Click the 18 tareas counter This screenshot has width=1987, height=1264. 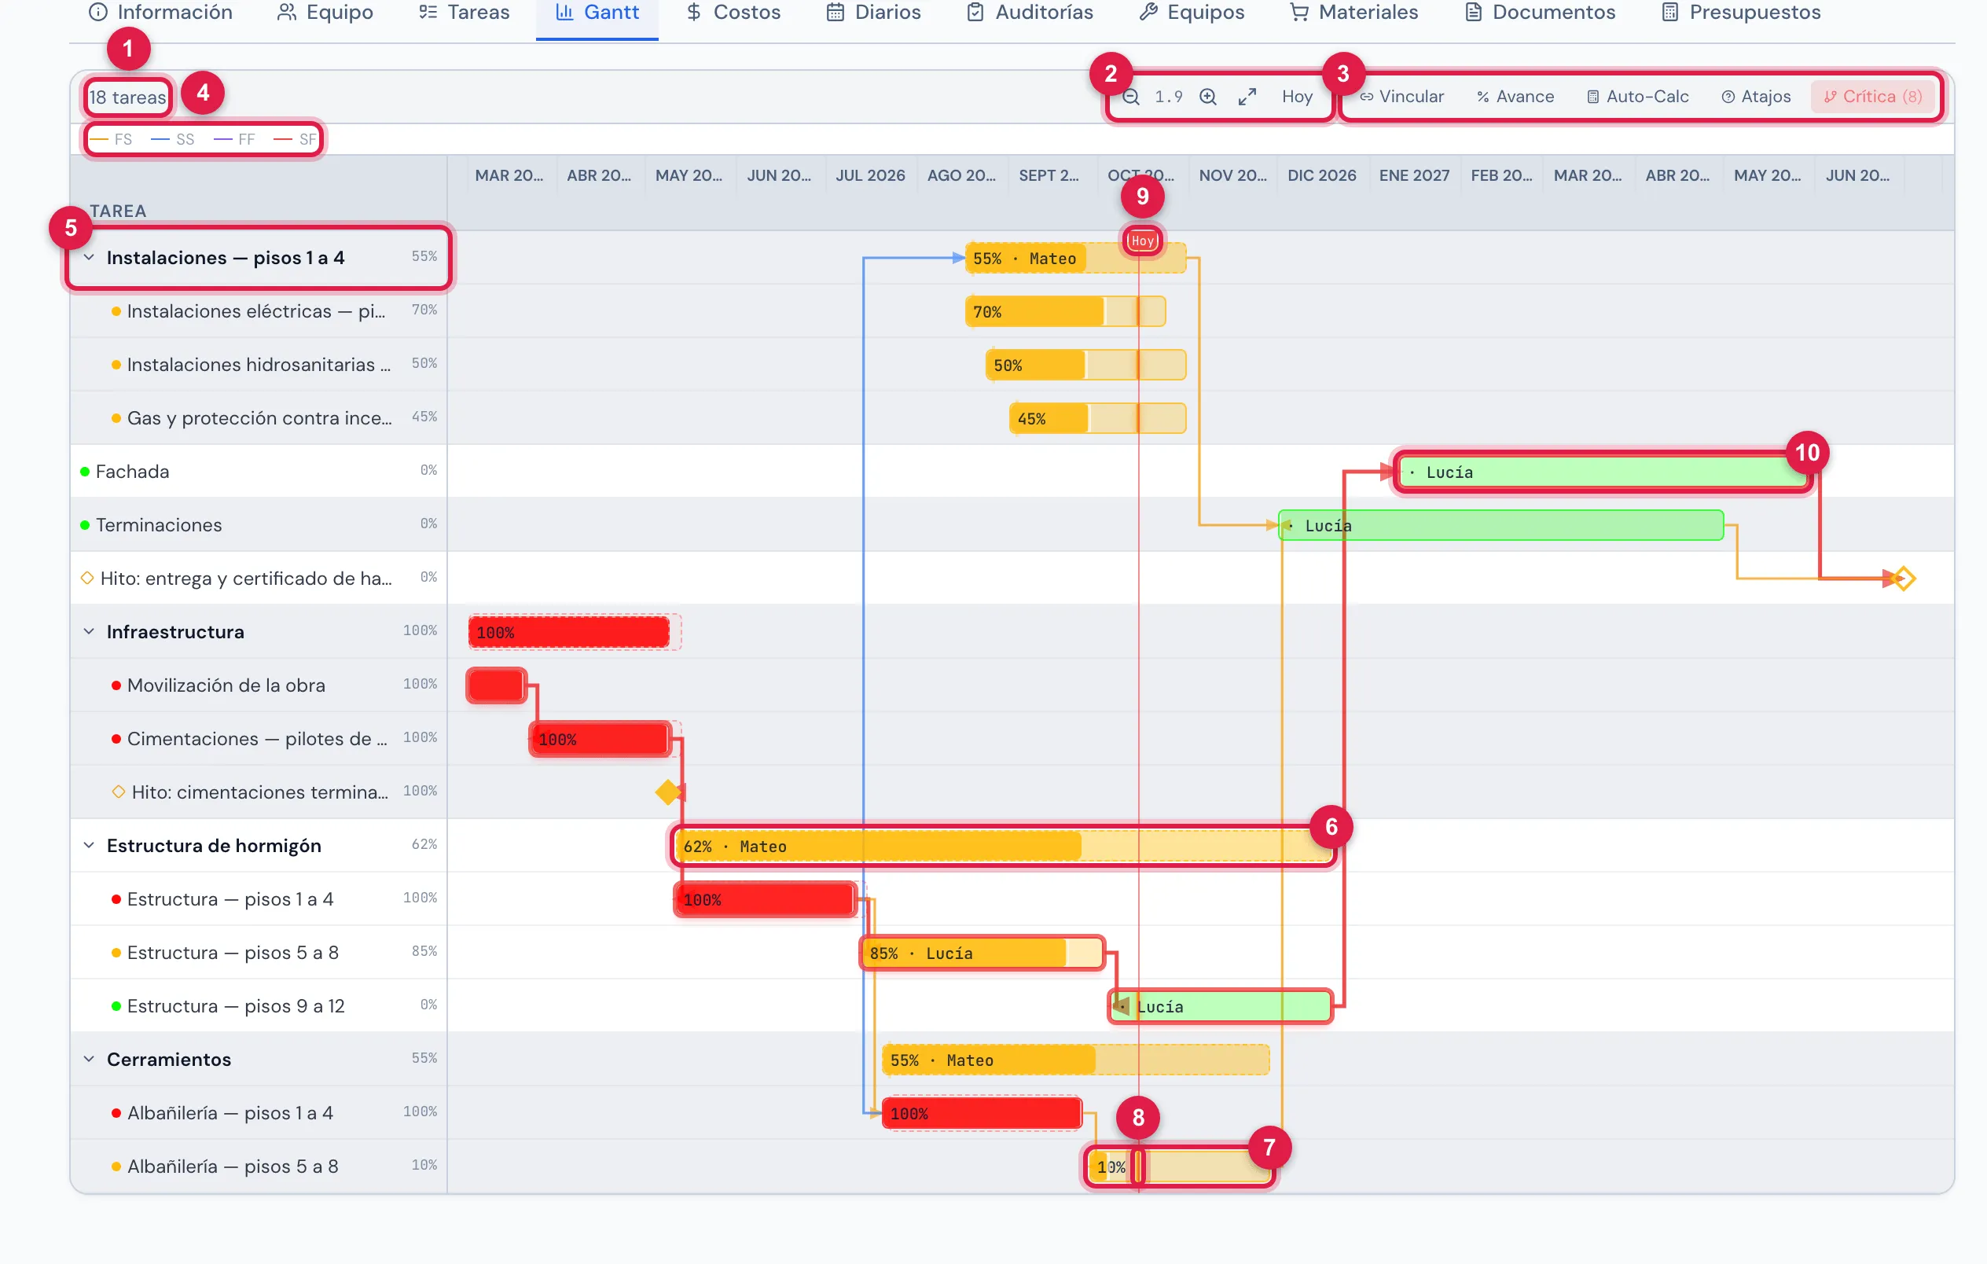(128, 97)
